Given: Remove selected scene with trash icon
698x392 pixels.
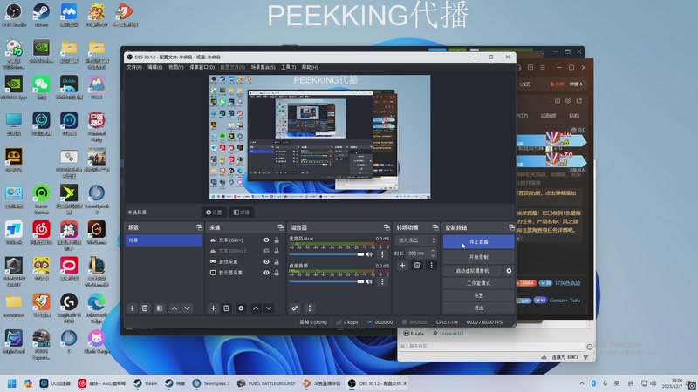Looking at the screenshot, I should pyautogui.click(x=145, y=308).
